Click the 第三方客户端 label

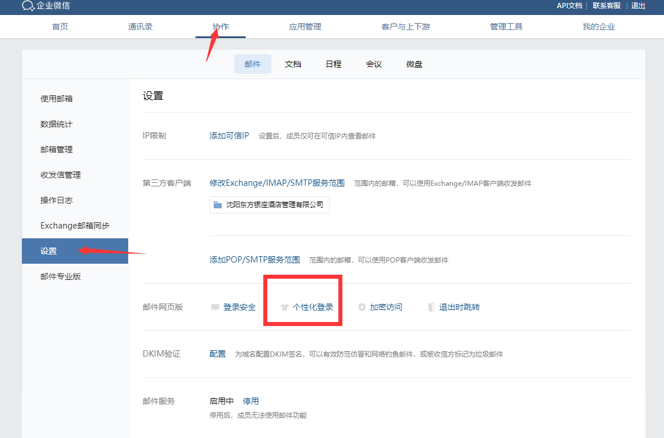click(x=167, y=183)
